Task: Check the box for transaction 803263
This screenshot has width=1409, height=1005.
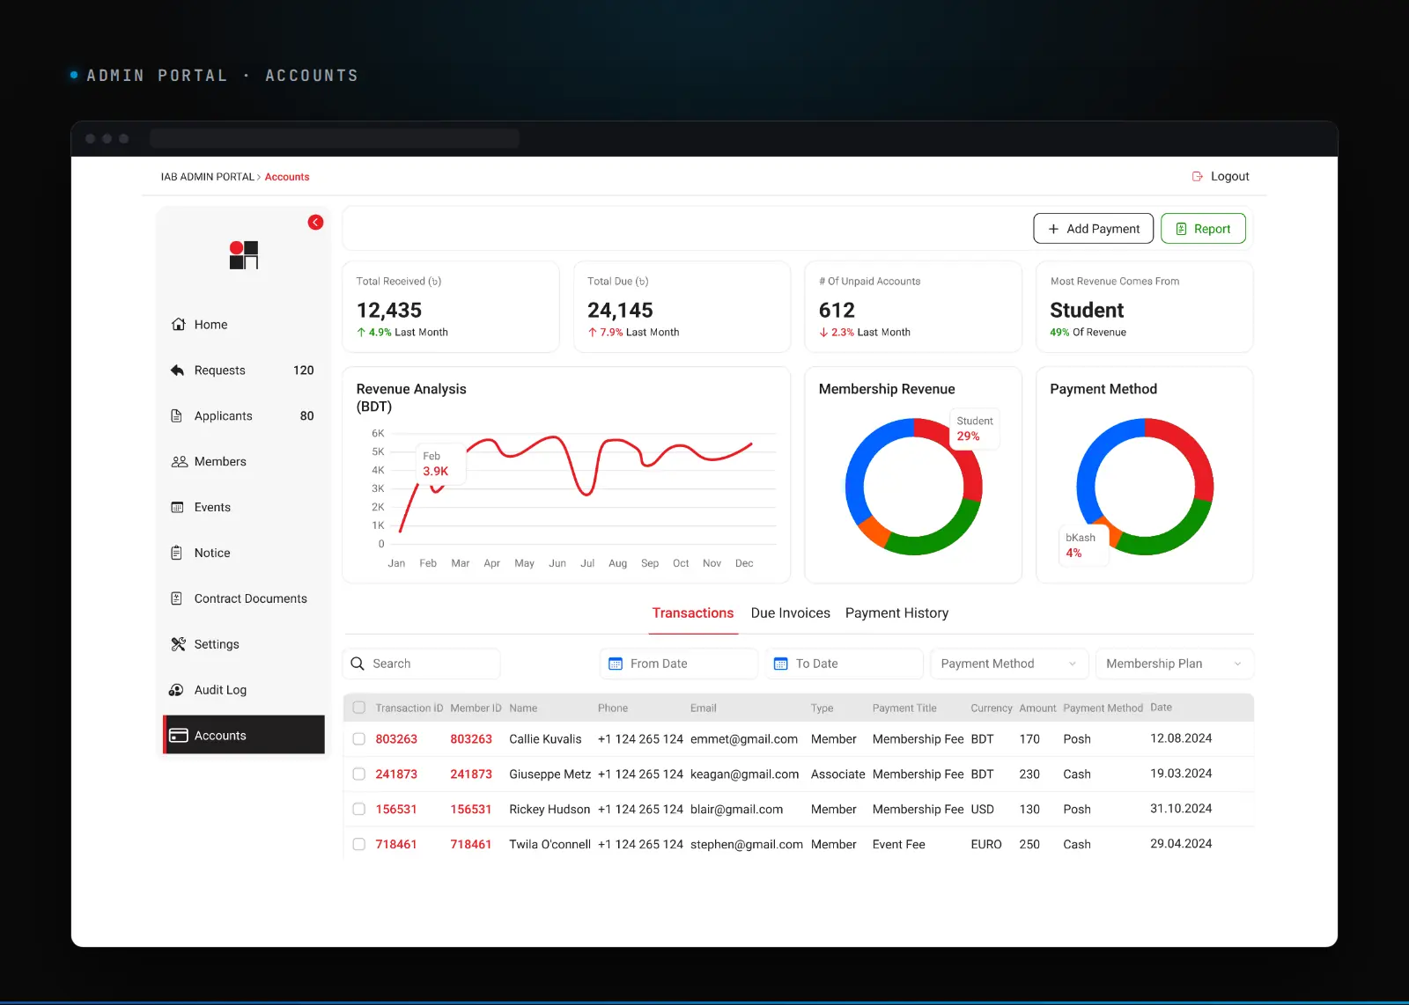Action: pyautogui.click(x=359, y=739)
